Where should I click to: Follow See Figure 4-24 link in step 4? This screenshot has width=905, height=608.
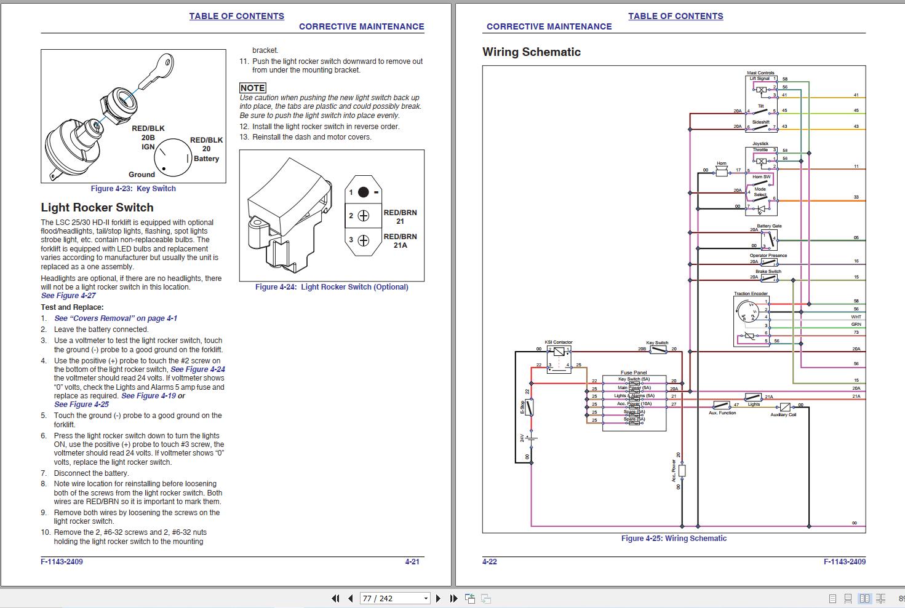197,369
